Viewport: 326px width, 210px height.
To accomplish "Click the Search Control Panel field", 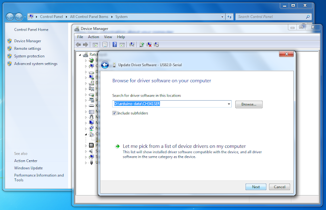I will [x=273, y=17].
